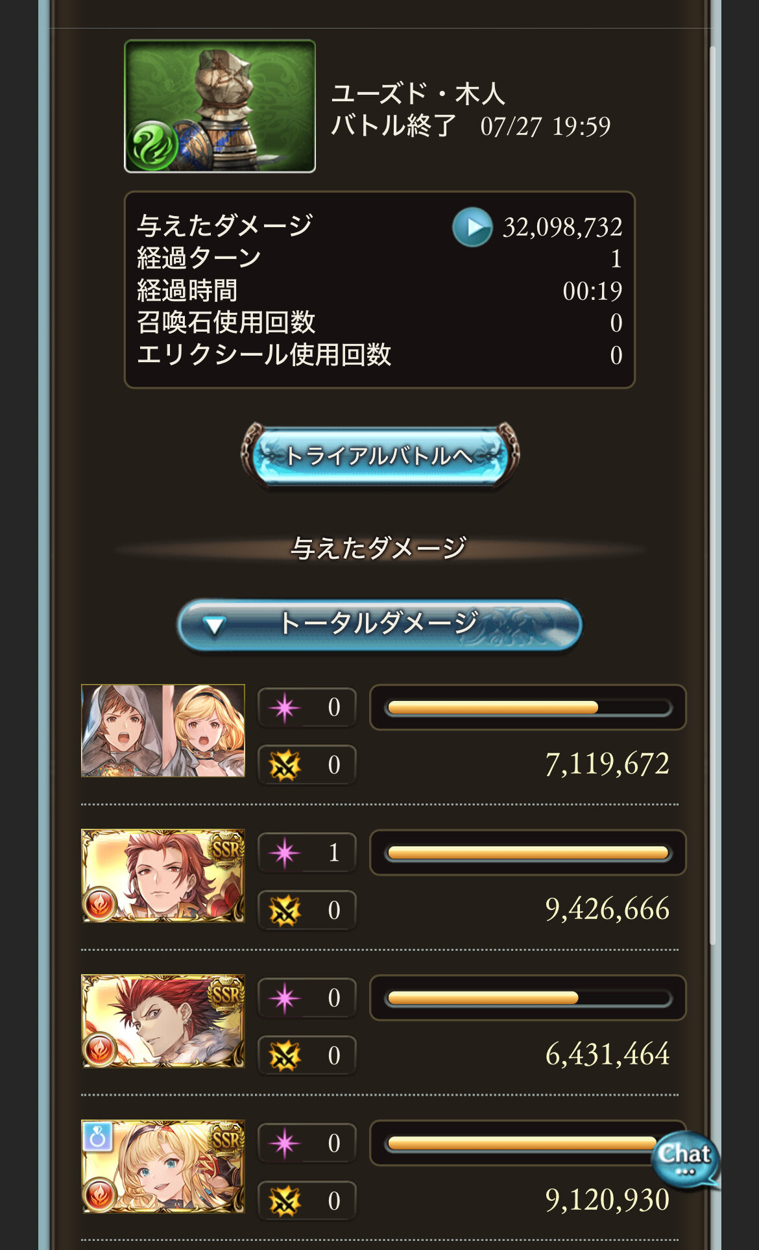This screenshot has height=1250, width=759.
Task: Tap the blue ring icon on blonde character
Action: click(98, 1136)
